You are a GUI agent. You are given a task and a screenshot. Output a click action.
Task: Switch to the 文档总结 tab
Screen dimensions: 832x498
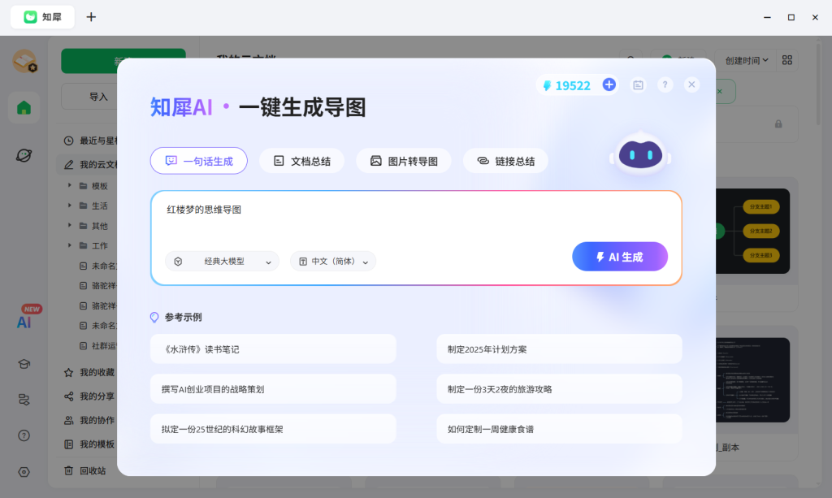302,161
